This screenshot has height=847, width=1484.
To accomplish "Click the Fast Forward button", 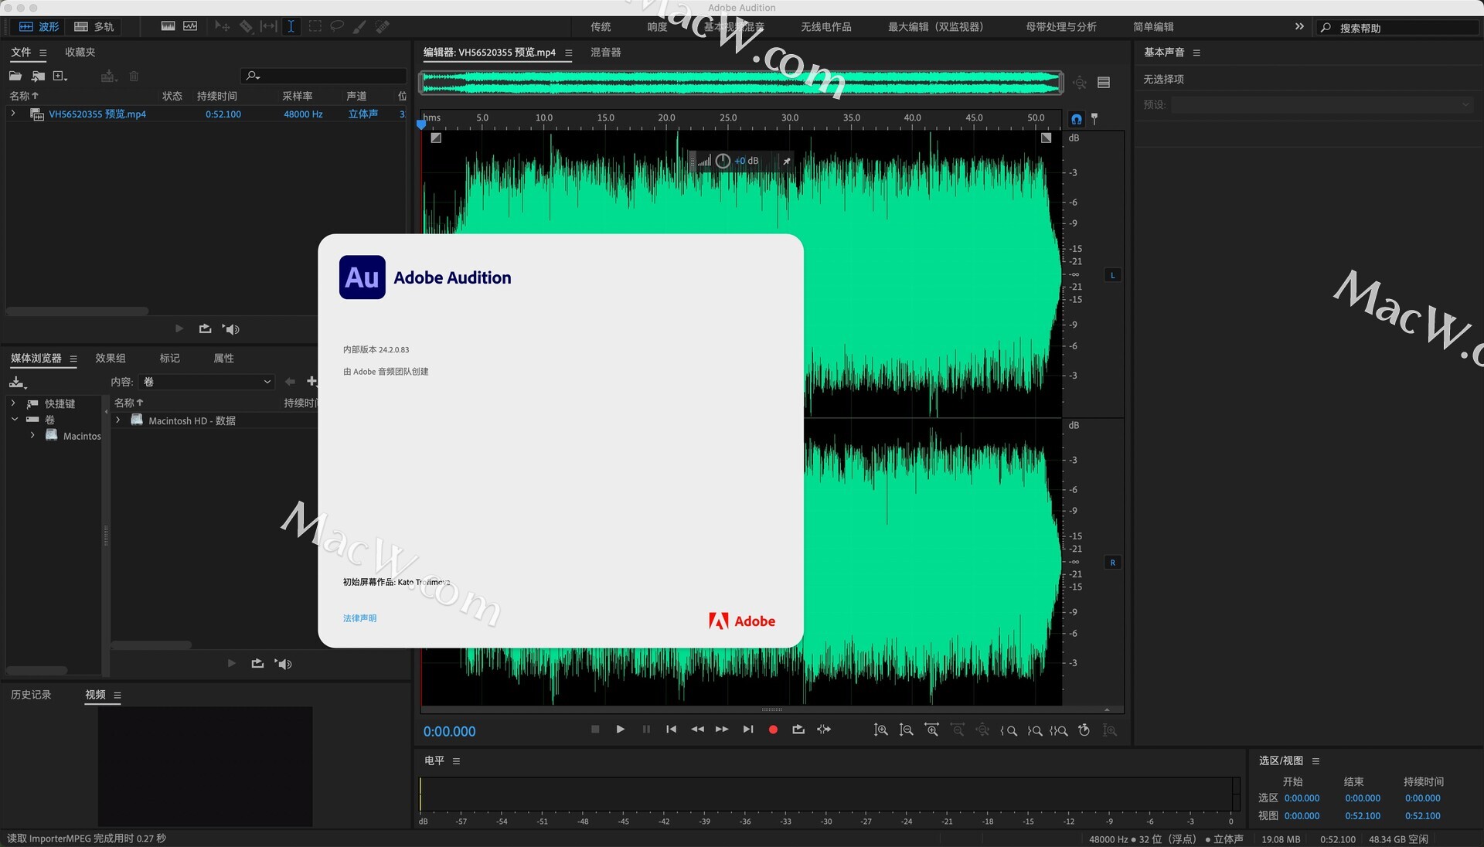I will 722,729.
